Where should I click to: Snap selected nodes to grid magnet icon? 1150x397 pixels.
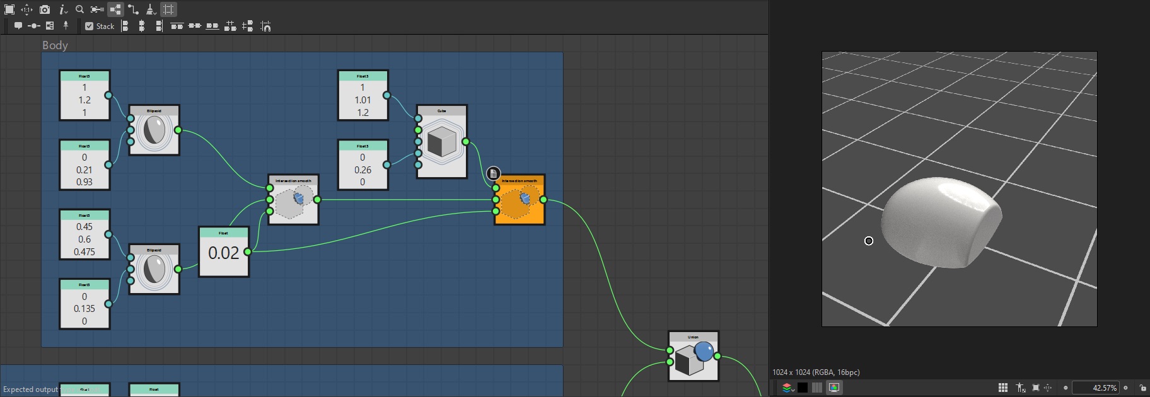pyautogui.click(x=265, y=26)
